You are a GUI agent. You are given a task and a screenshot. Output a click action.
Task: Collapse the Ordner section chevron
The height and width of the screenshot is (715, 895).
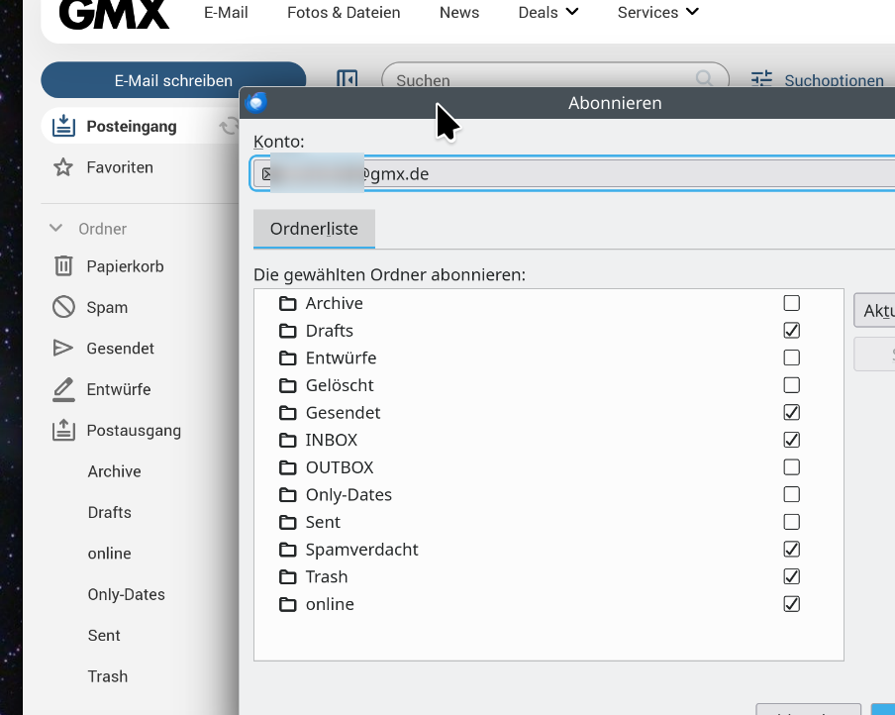tap(55, 229)
